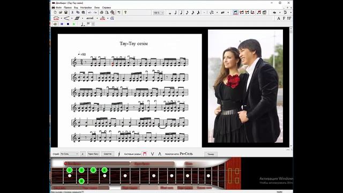Expand the crescendo hairpin dropdown arrow
343x193 pixels.
click(x=72, y=18)
